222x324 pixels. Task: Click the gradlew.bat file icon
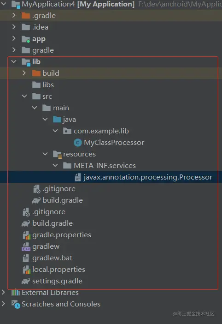26,258
